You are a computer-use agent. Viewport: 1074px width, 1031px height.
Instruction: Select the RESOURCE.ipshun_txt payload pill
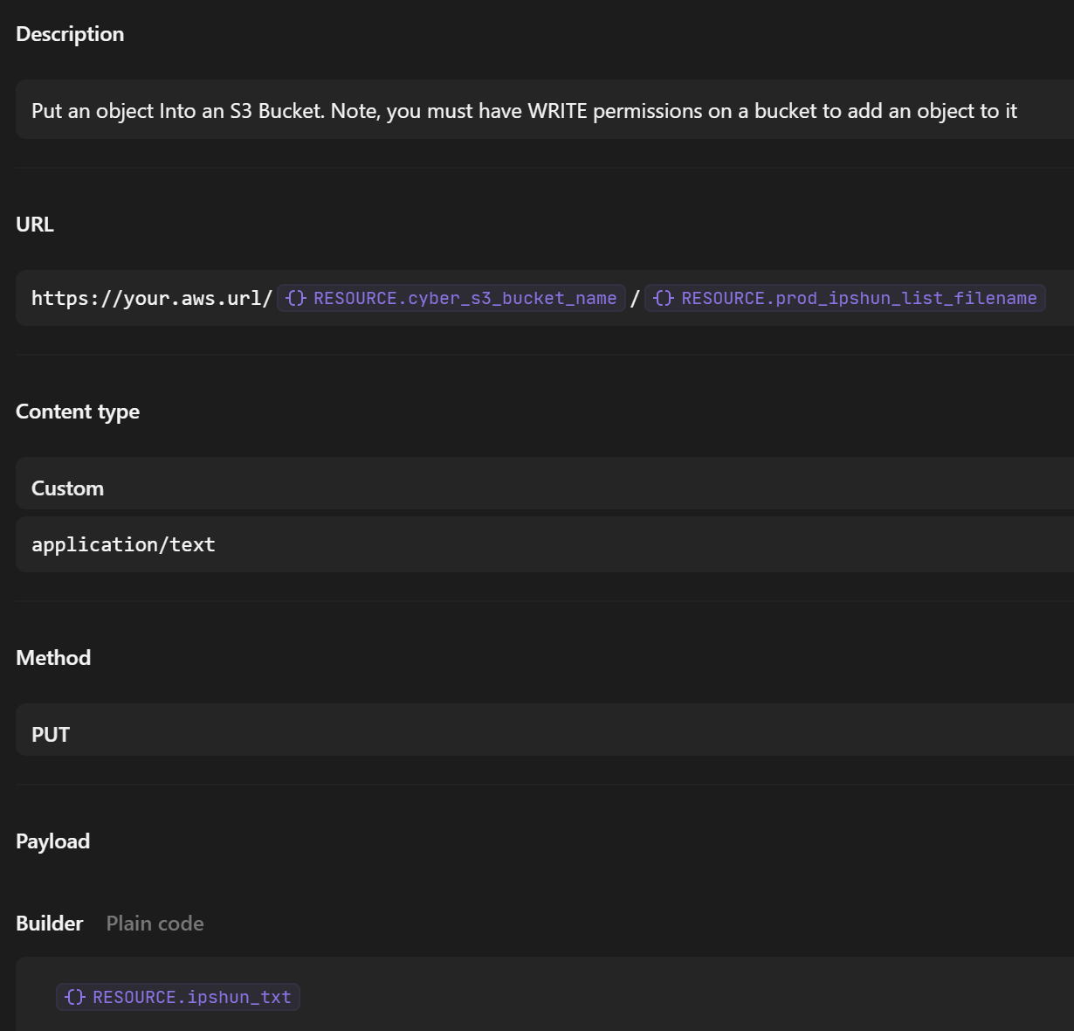[x=191, y=998]
